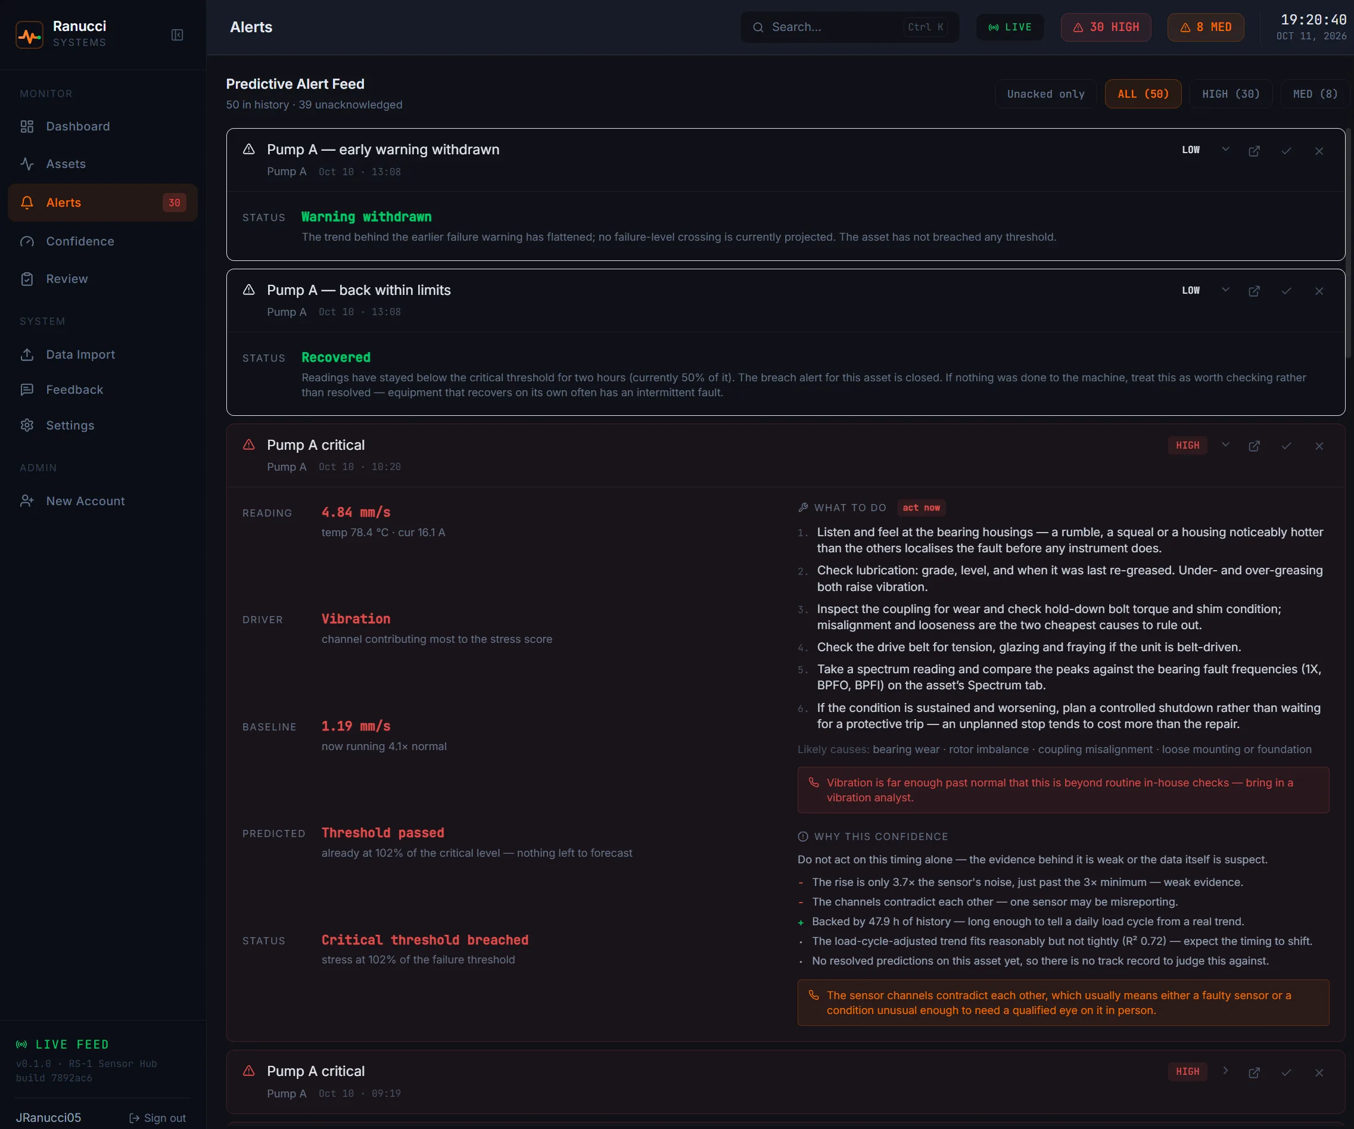The height and width of the screenshot is (1129, 1354).
Task: Dismiss the Pump A critical 09:19 alert
Action: pyautogui.click(x=1319, y=1073)
